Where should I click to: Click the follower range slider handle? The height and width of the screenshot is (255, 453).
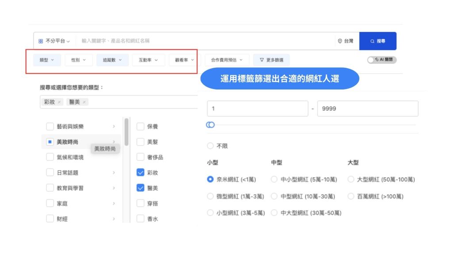tap(210, 125)
